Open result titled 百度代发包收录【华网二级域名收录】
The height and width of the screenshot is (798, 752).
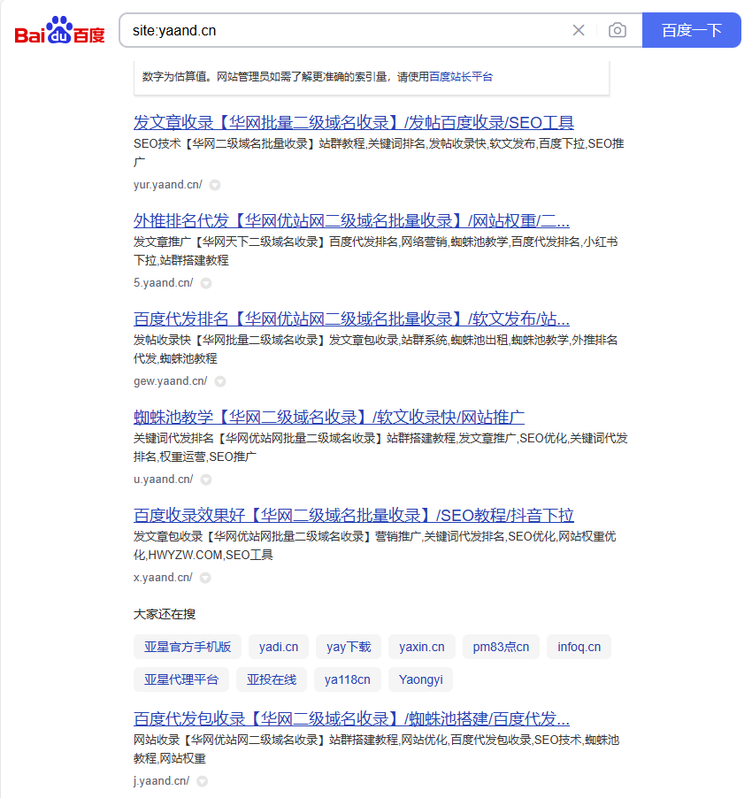pos(351,719)
